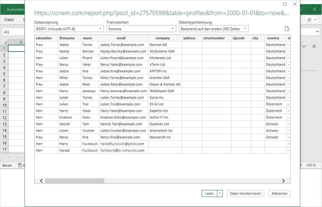Click the Share icon in Excel's title bar
This screenshot has height=207, width=322.
point(310,19)
